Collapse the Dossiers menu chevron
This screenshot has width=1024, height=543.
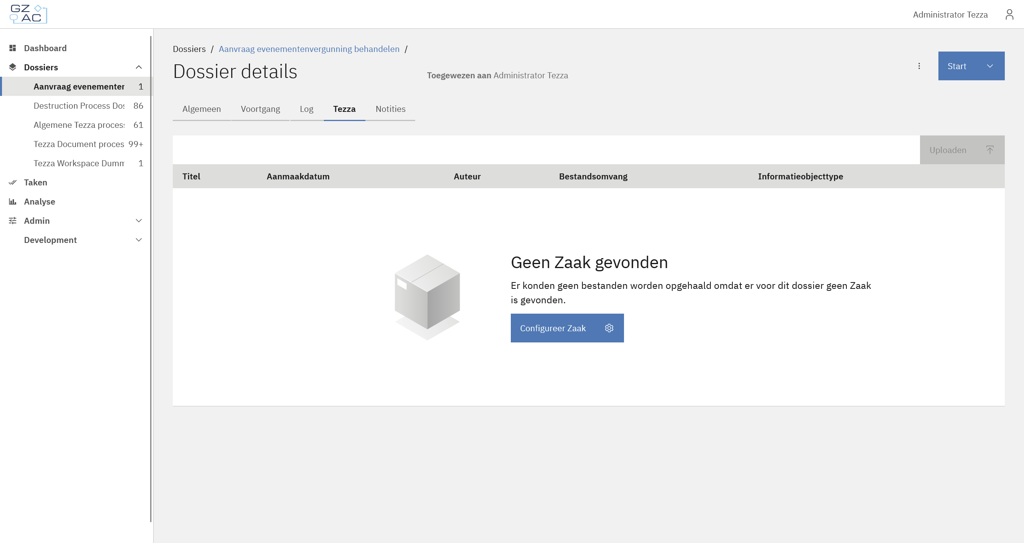tap(139, 67)
